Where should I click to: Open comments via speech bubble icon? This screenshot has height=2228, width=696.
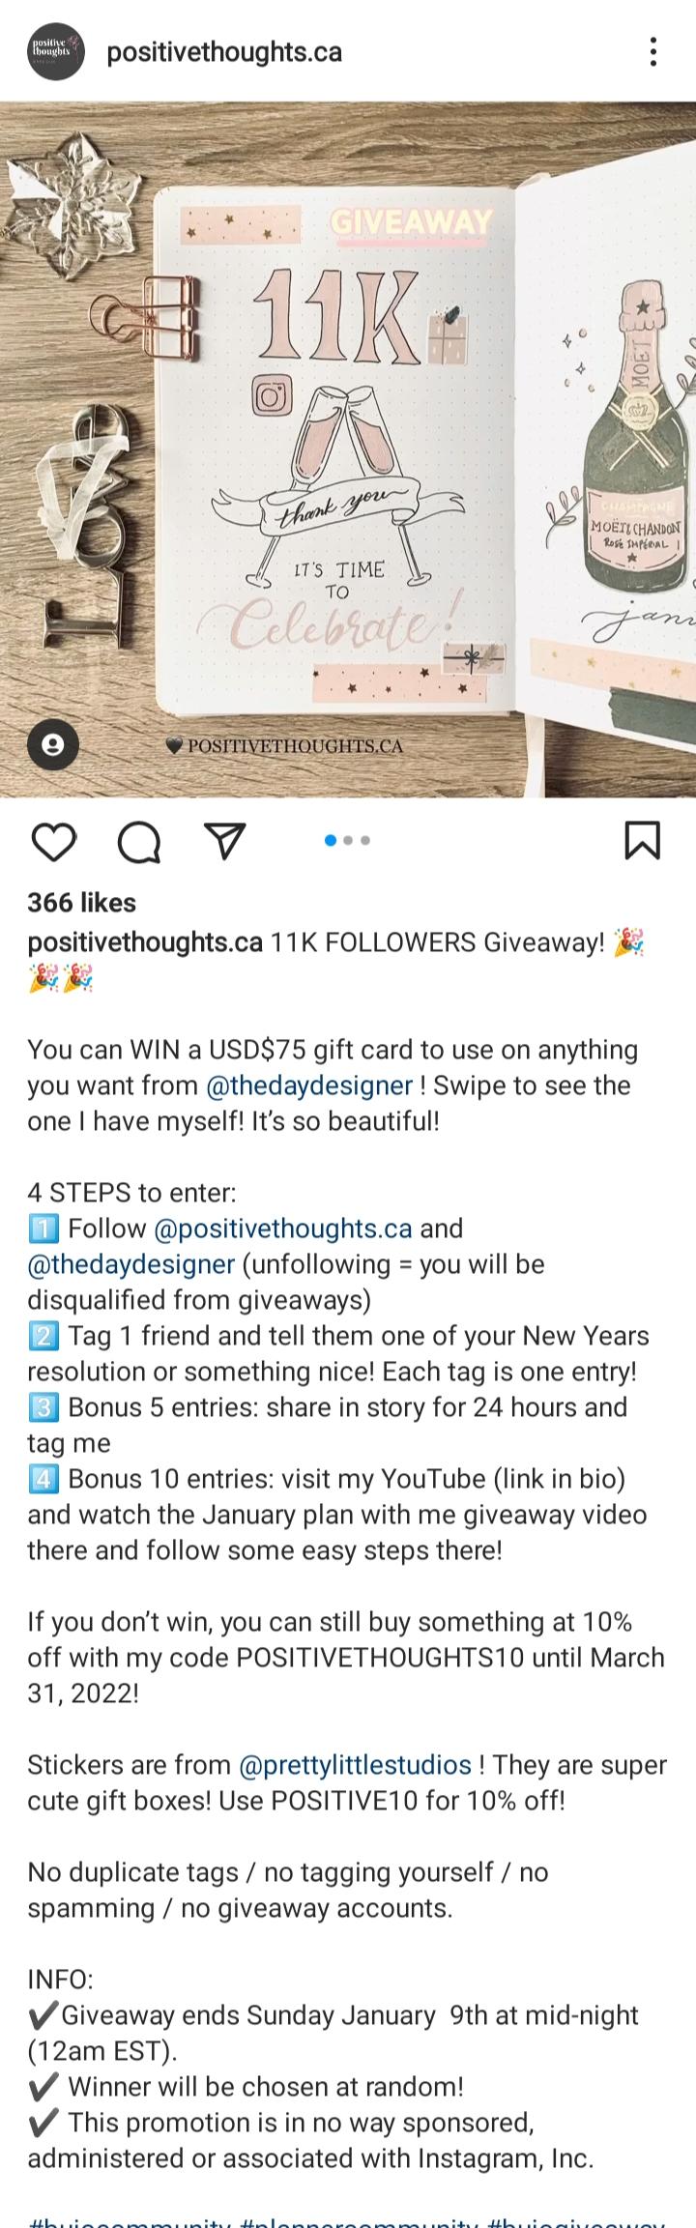coord(139,841)
